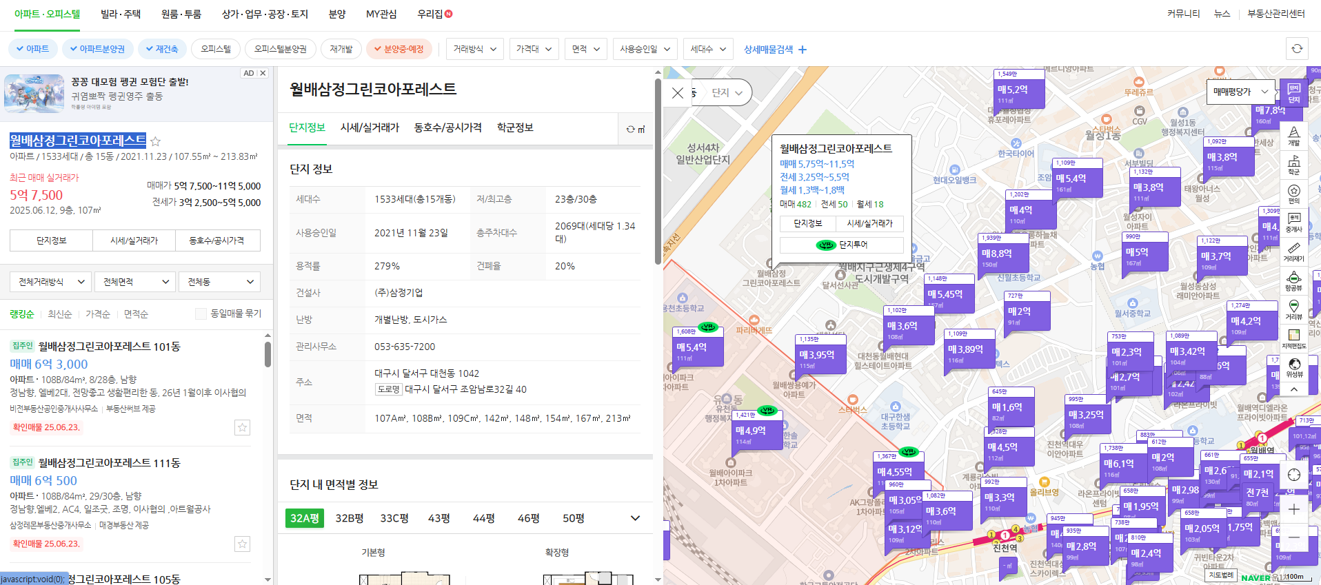Select the 32B평 area tab
Image resolution: width=1321 pixels, height=585 pixels.
350,518
